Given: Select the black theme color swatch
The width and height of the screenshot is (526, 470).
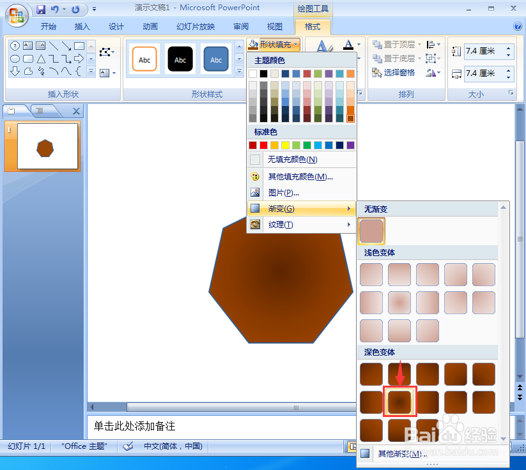Looking at the screenshot, I should click(264, 73).
